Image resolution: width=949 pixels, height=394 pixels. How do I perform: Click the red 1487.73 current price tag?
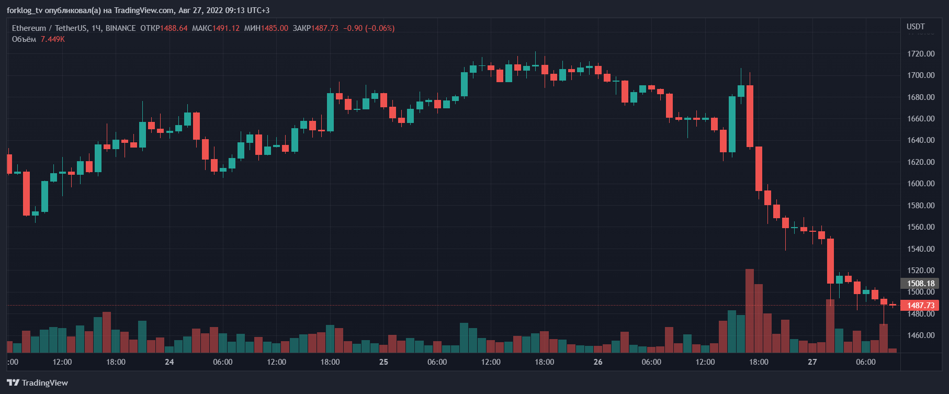[920, 306]
